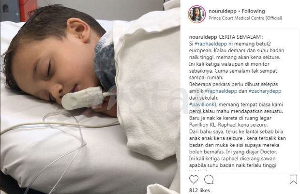Click caption line mentioning Pavillion KL. Raphael
This screenshot has width=300, height=194.
[x=228, y=125]
